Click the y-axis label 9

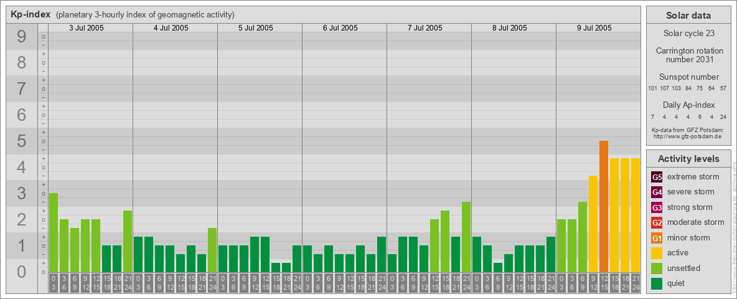pos(21,36)
